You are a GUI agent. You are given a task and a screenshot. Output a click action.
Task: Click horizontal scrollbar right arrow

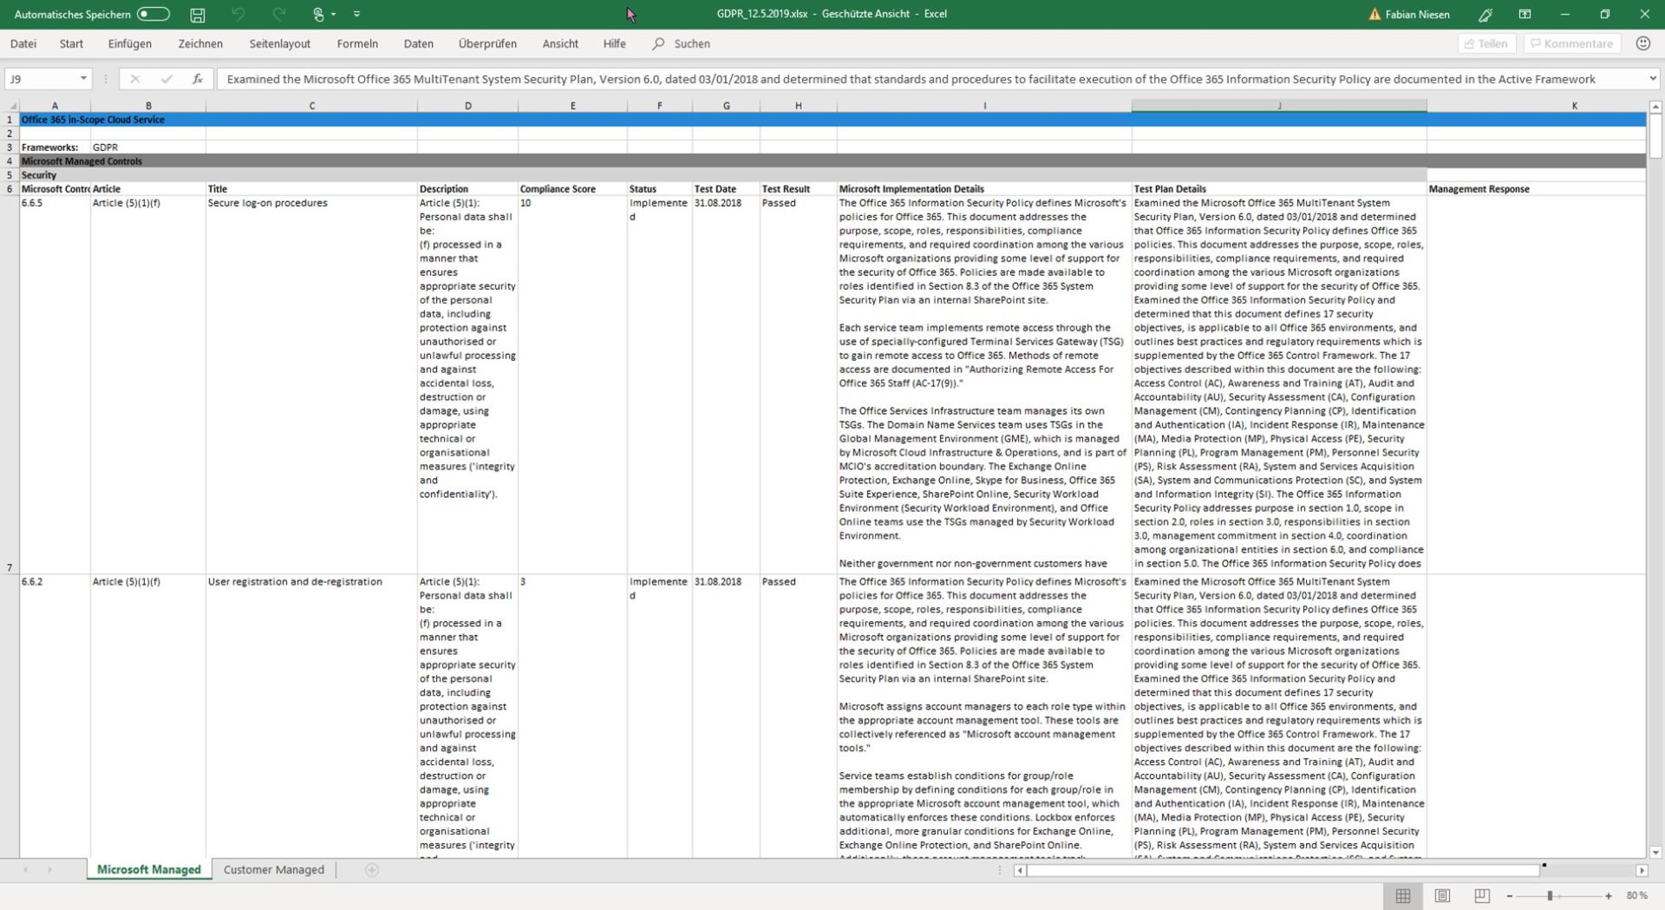1642,870
